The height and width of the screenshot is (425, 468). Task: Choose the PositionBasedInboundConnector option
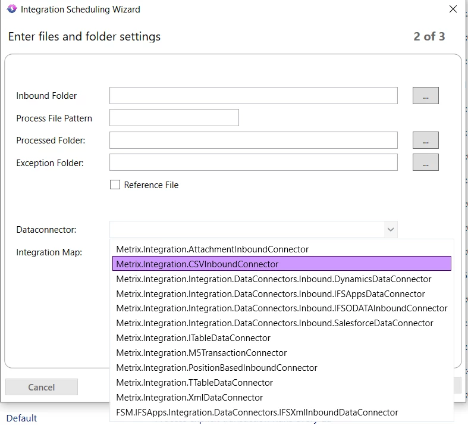point(216,368)
